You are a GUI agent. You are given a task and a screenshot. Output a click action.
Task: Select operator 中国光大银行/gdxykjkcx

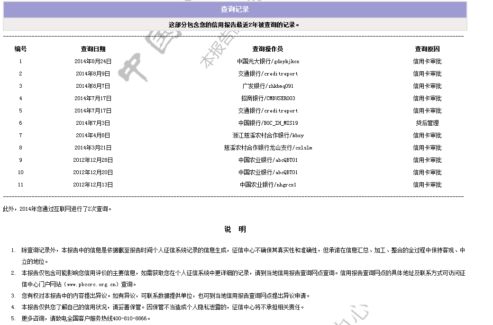(268, 61)
